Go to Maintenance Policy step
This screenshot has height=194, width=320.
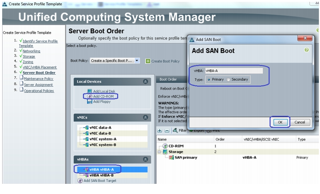[38, 78]
